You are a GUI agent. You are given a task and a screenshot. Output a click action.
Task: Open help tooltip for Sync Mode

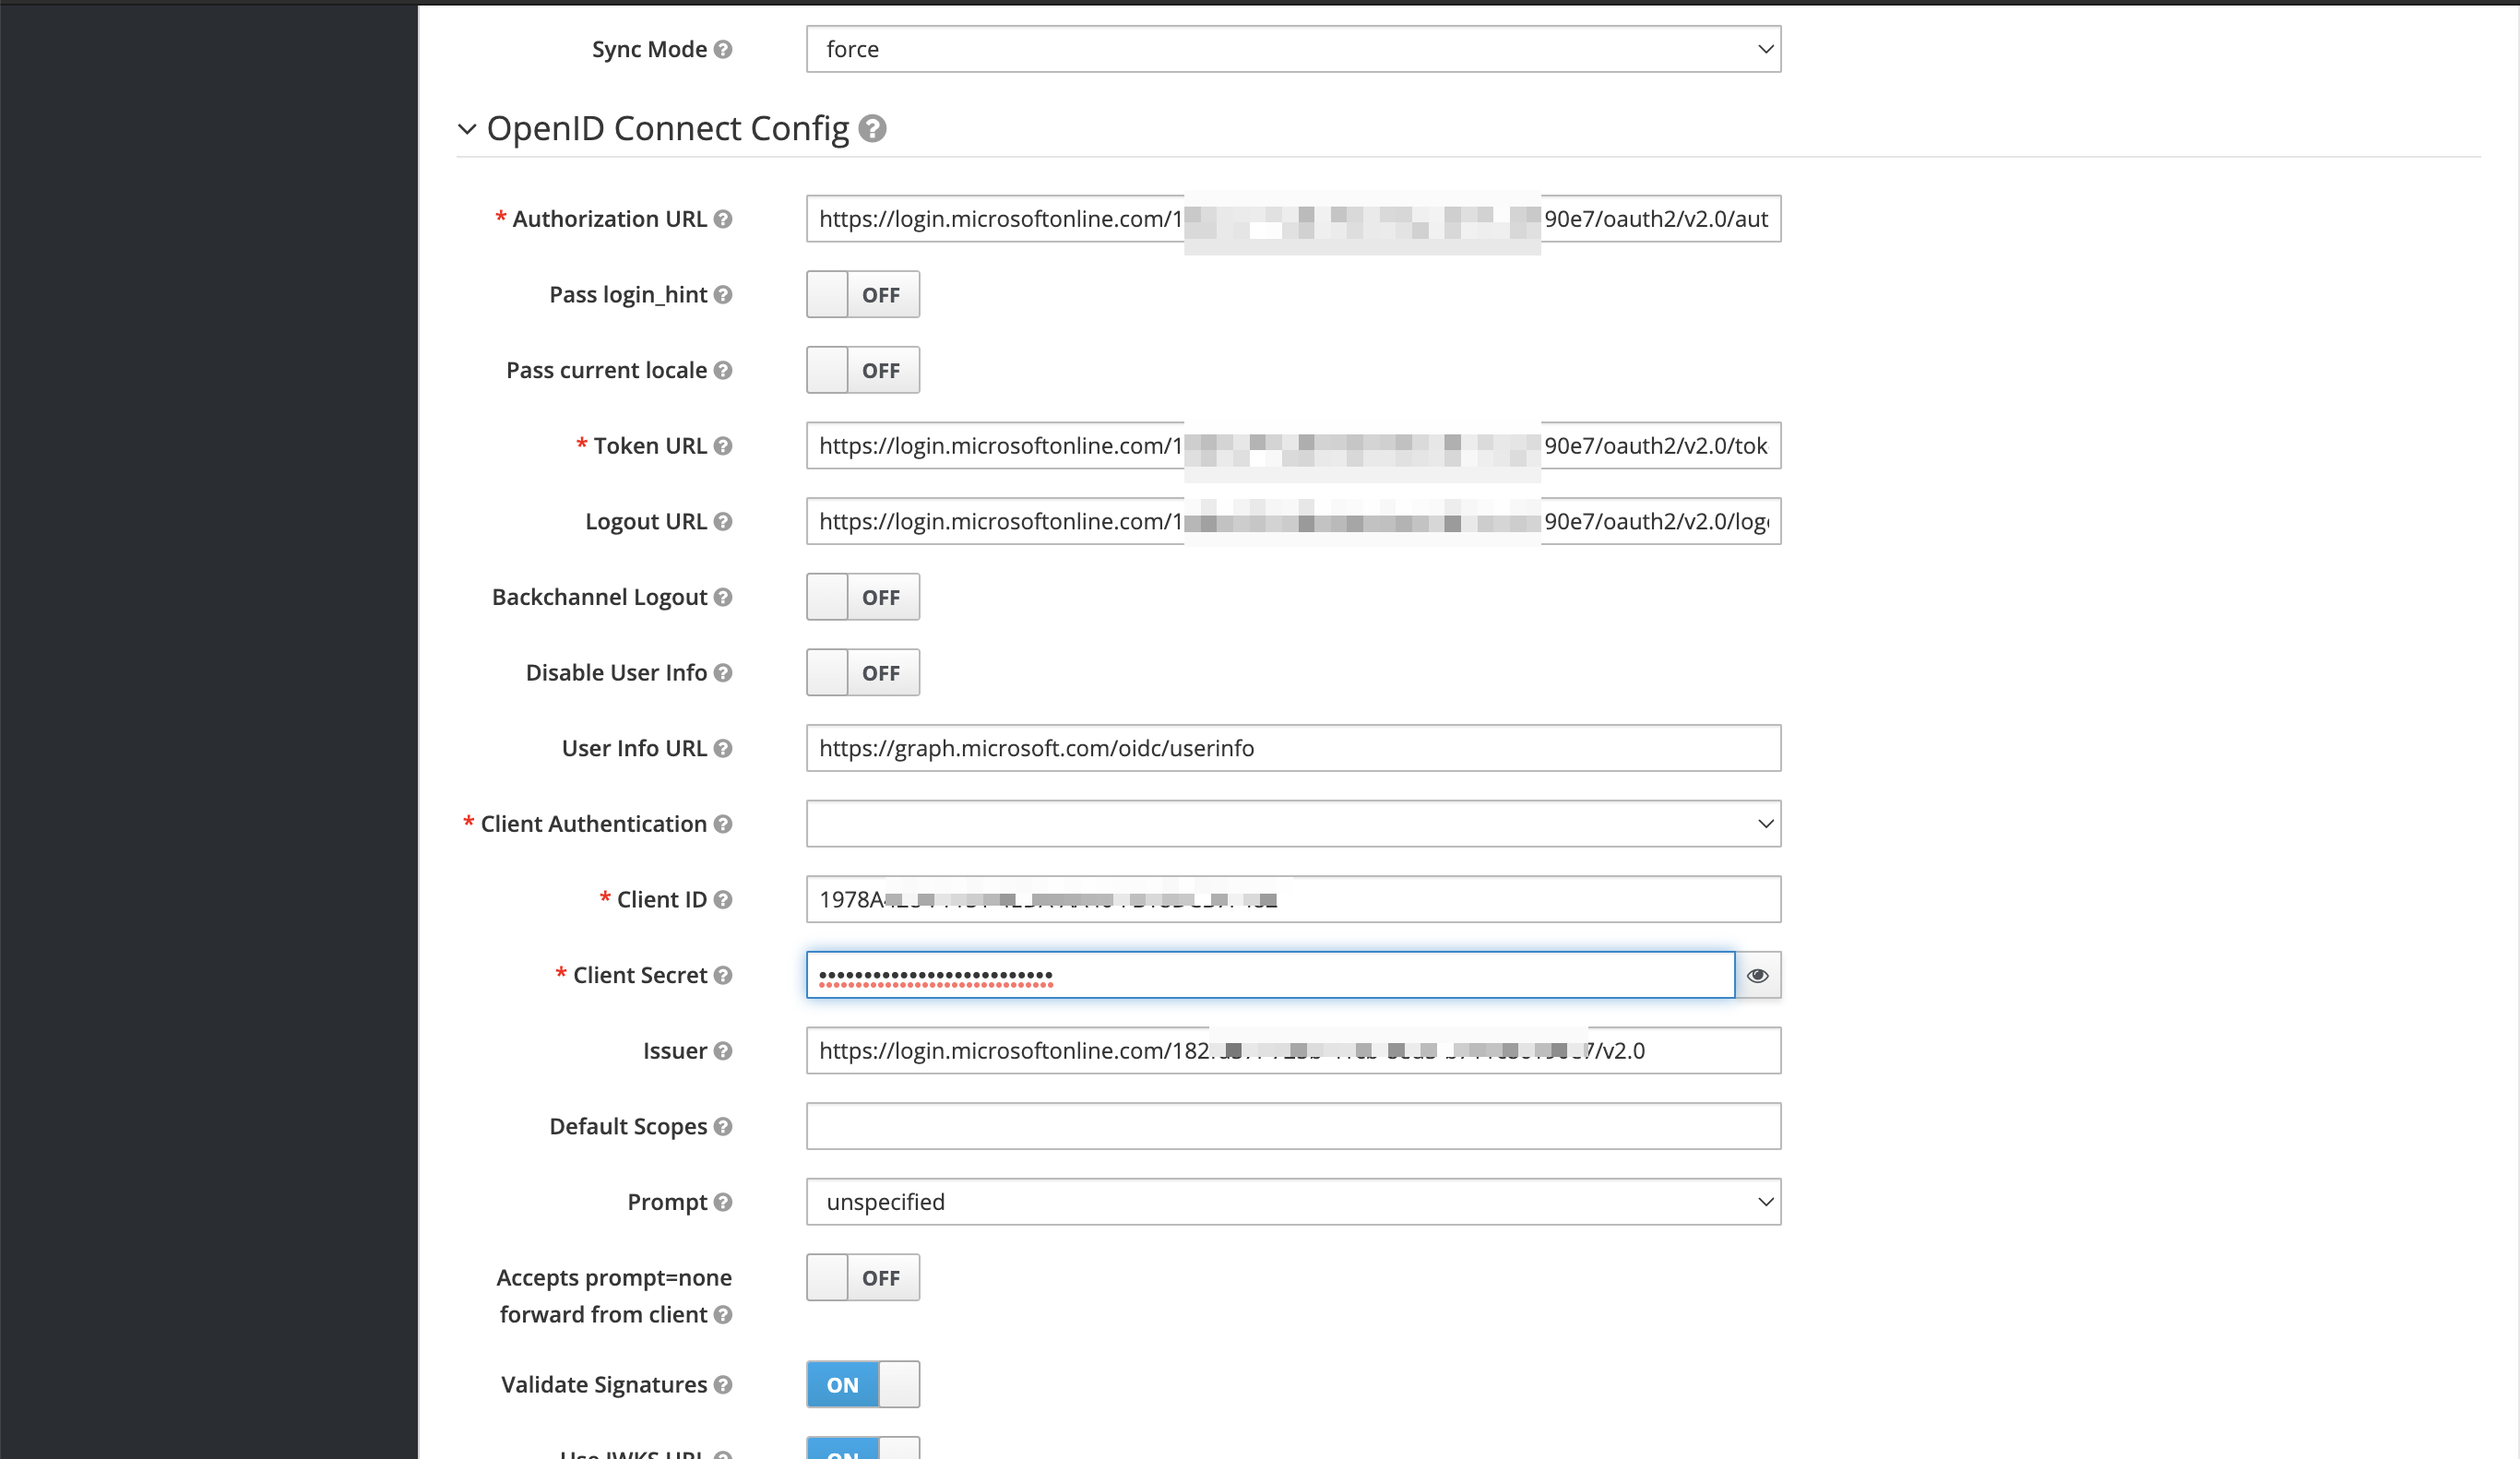[723, 49]
